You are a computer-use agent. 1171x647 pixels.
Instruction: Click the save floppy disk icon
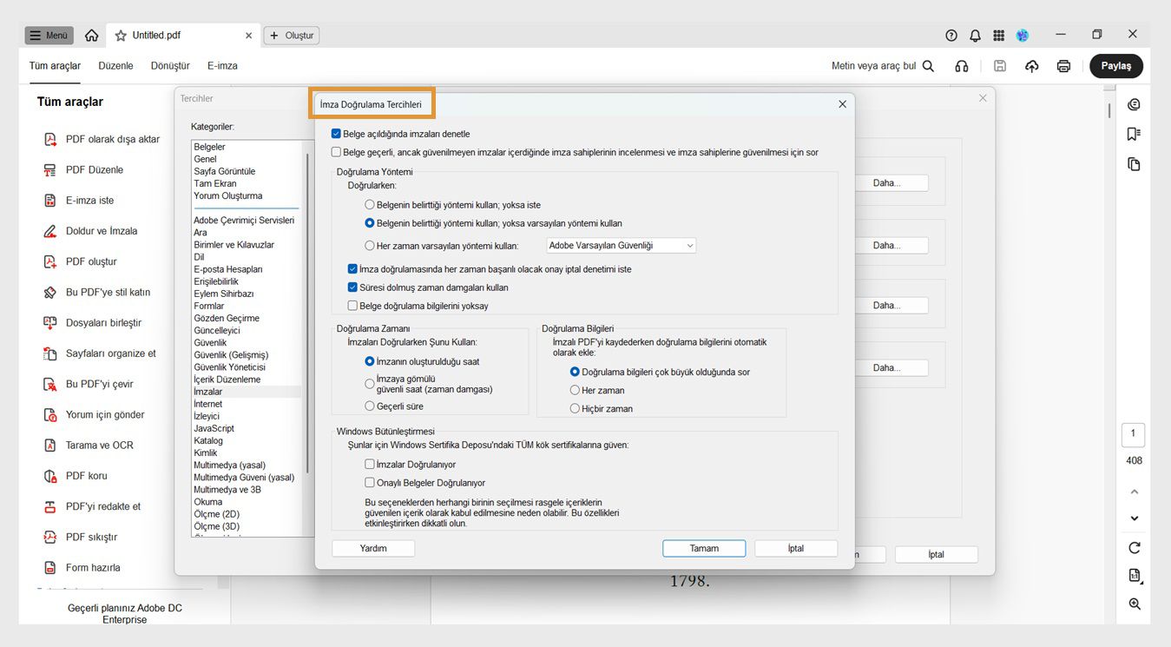1000,66
